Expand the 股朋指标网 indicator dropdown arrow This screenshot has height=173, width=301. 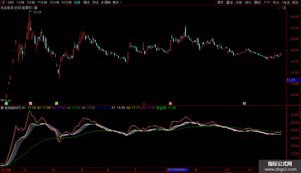click(x=2, y=108)
